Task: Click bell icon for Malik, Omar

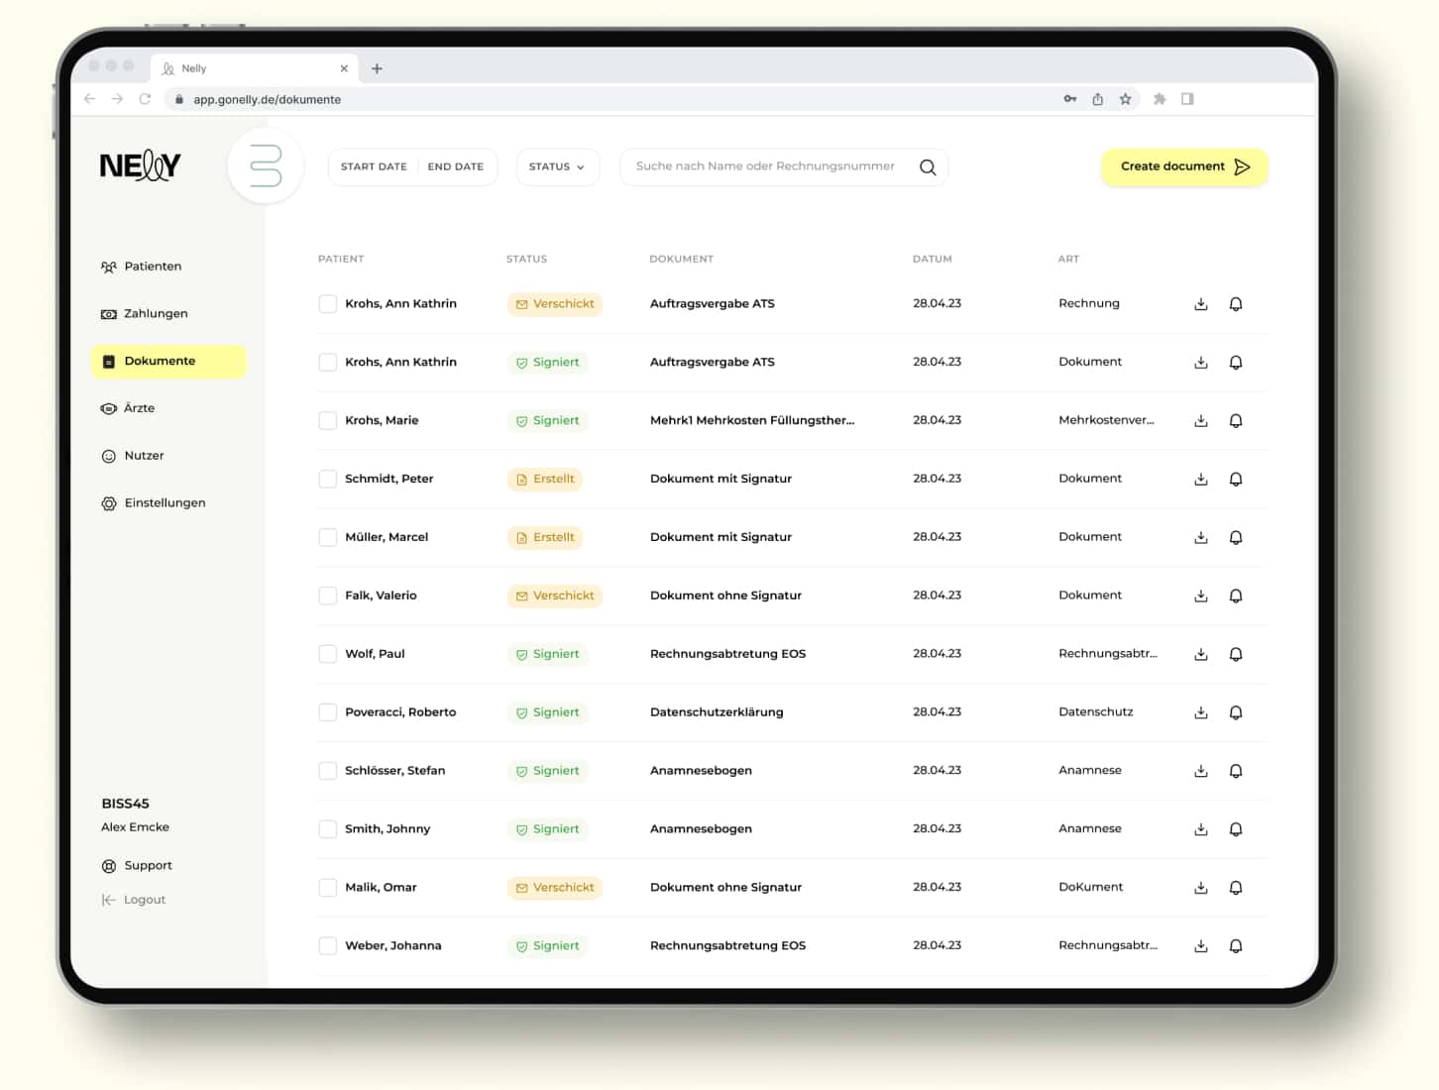Action: pos(1236,889)
